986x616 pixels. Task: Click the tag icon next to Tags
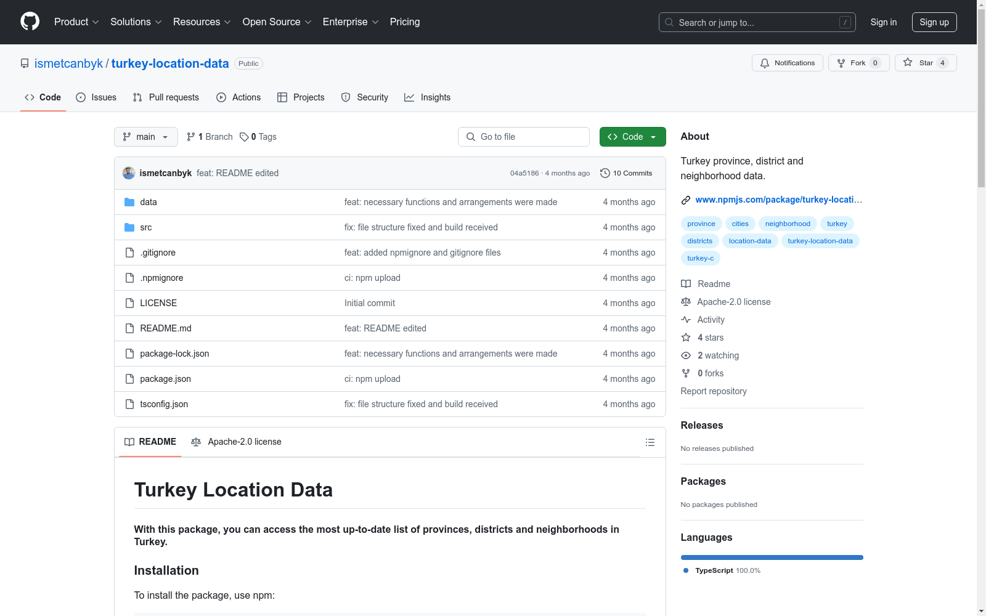pyautogui.click(x=244, y=137)
